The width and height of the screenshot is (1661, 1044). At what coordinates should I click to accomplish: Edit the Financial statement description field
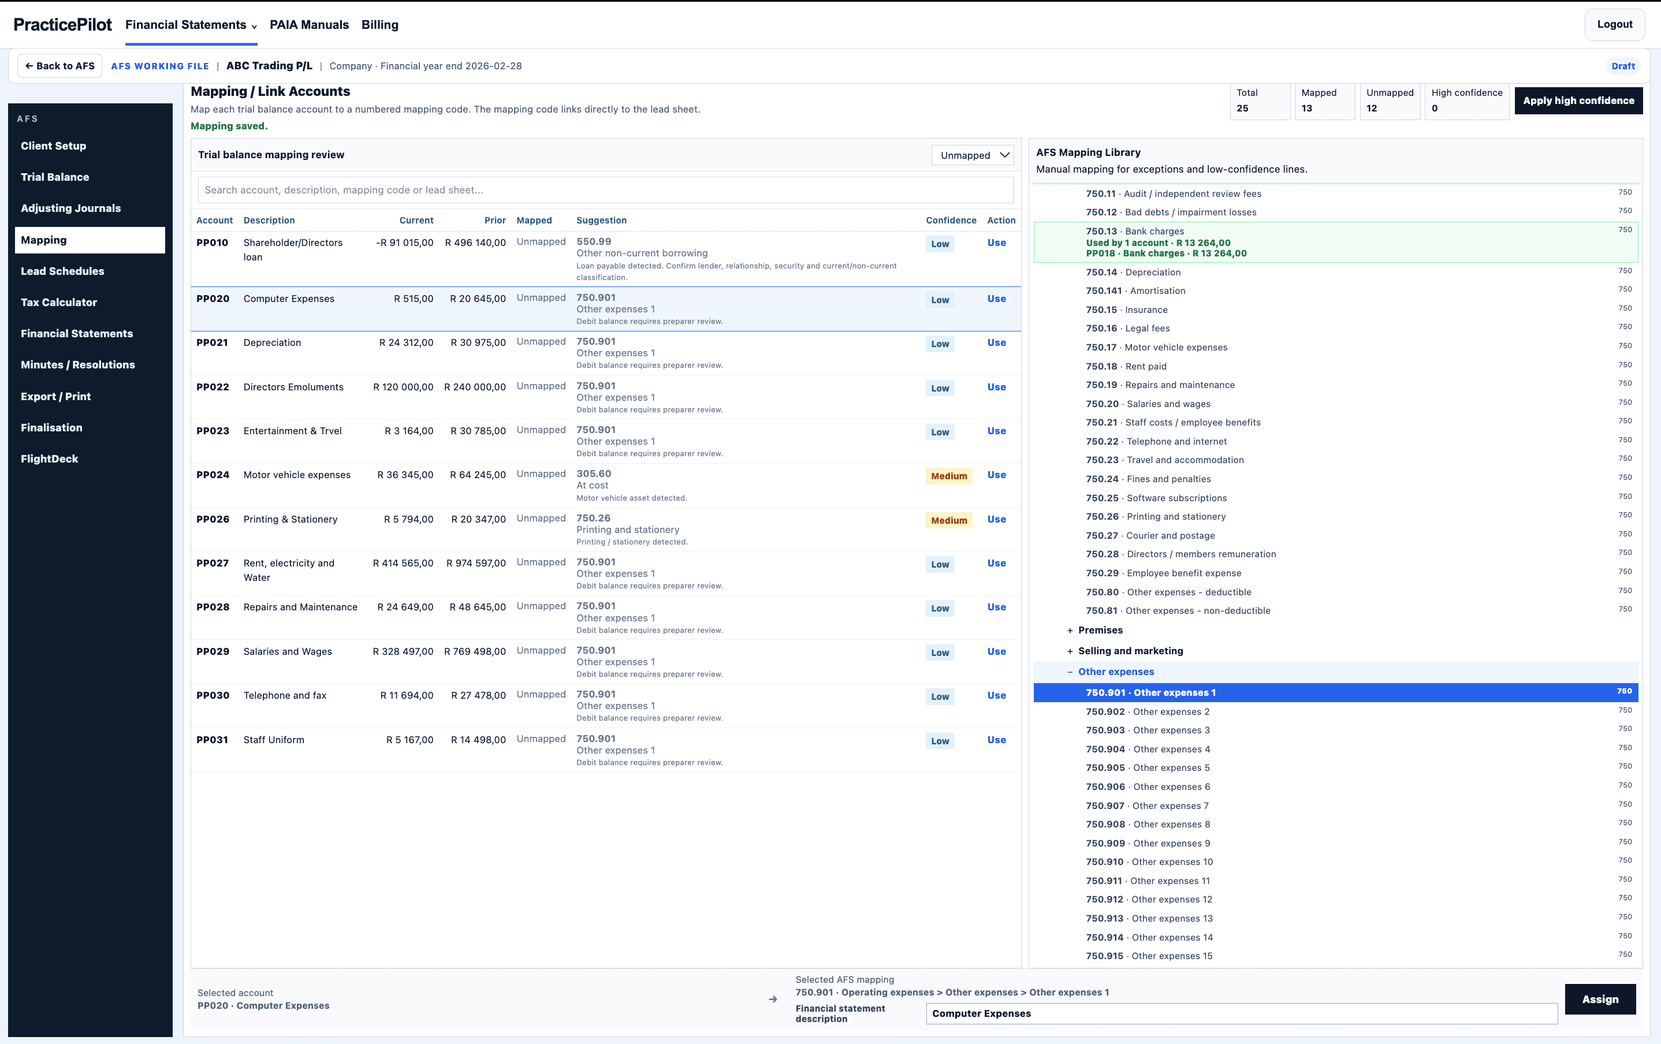(x=1241, y=1013)
